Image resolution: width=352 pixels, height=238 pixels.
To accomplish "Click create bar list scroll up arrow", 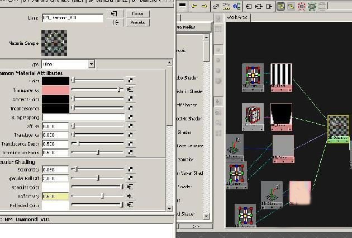I will [206, 37].
